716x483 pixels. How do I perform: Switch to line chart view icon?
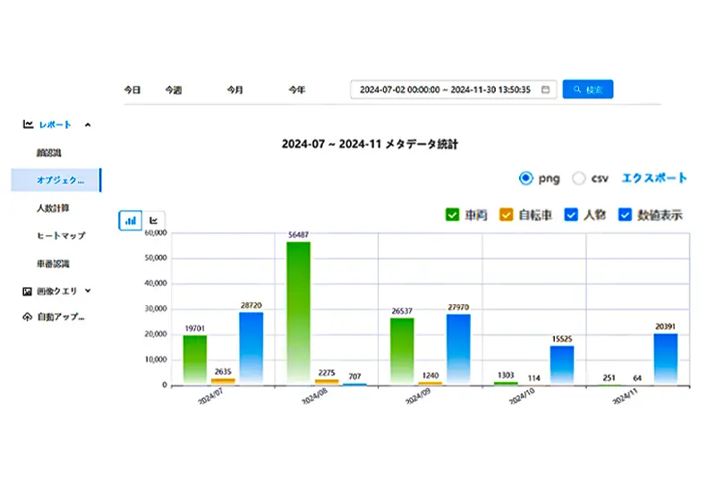click(154, 219)
